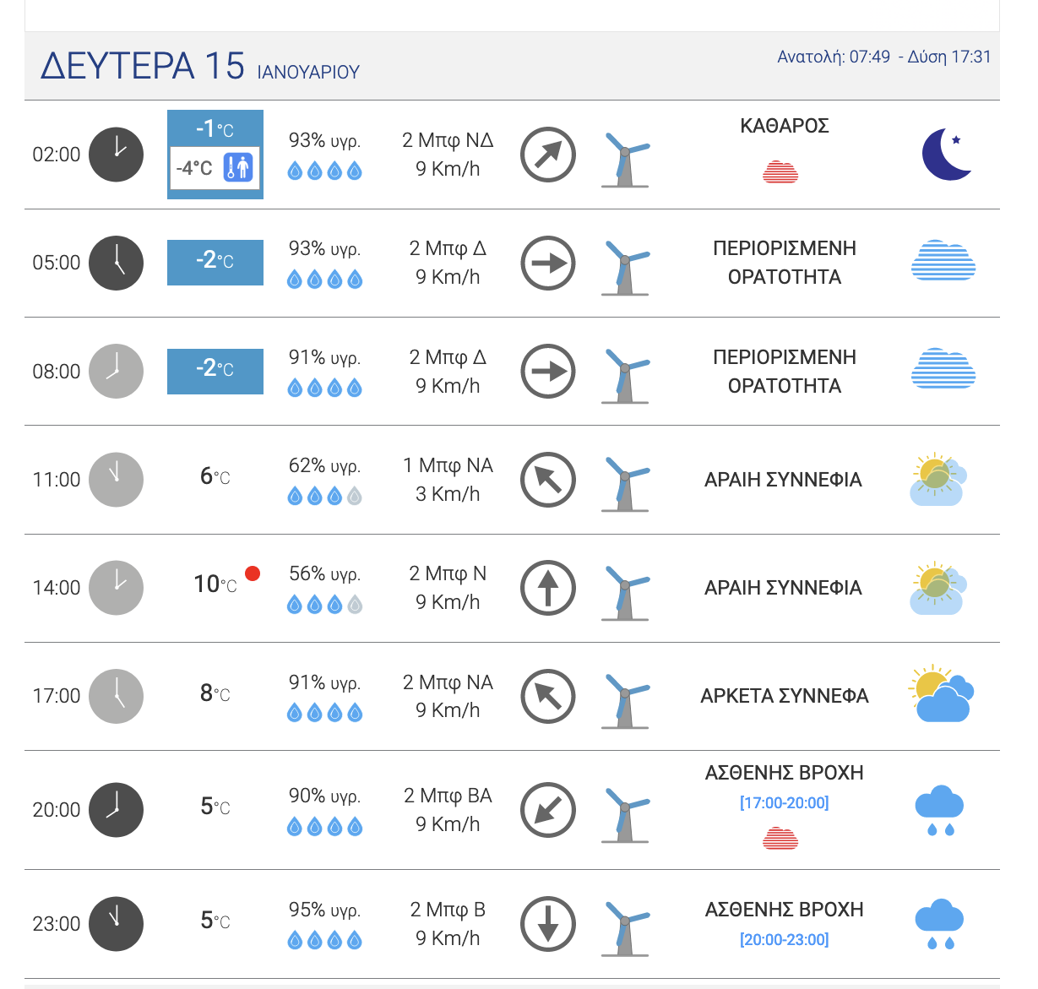Click the wind direction arrow at 14:00

548,588
